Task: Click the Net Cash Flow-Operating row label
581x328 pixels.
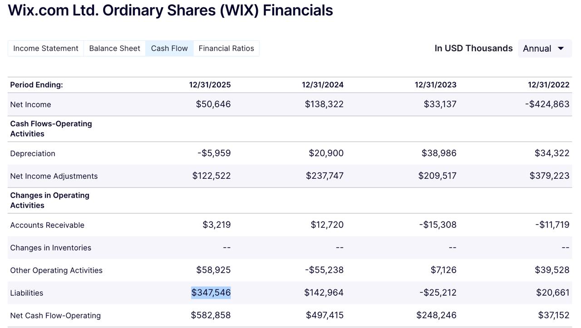Action: [56, 316]
